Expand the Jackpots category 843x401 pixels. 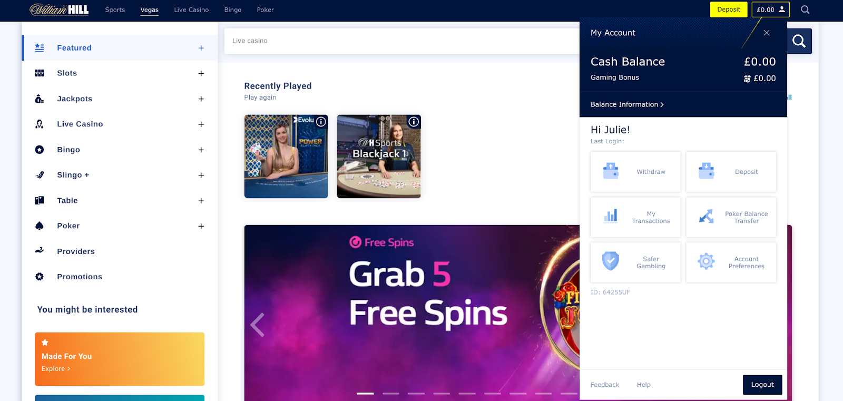pos(201,99)
